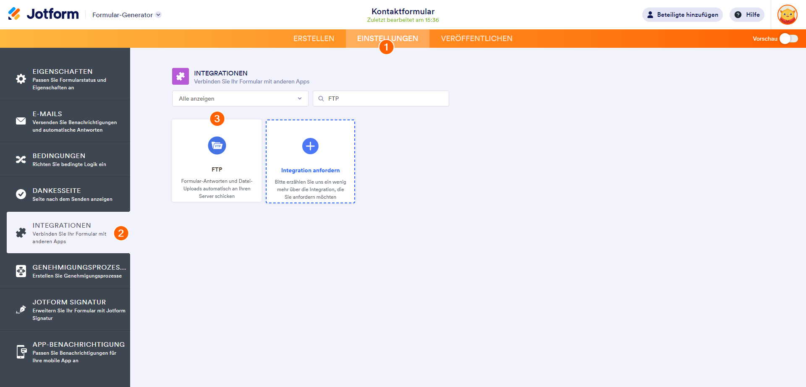Click the Genehmigungsprozess workflow icon

[x=21, y=271]
